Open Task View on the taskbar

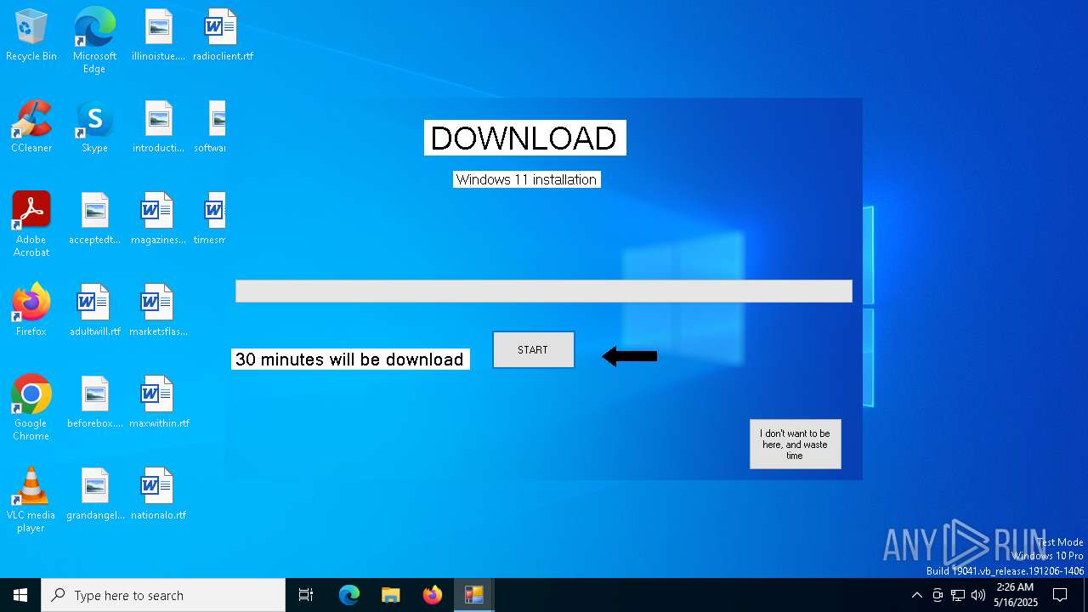306,595
